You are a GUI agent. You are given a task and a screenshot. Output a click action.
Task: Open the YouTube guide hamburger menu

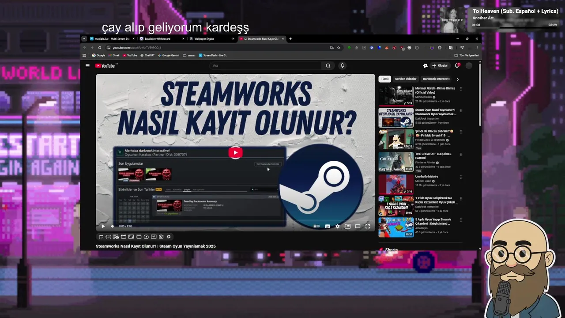pyautogui.click(x=87, y=66)
